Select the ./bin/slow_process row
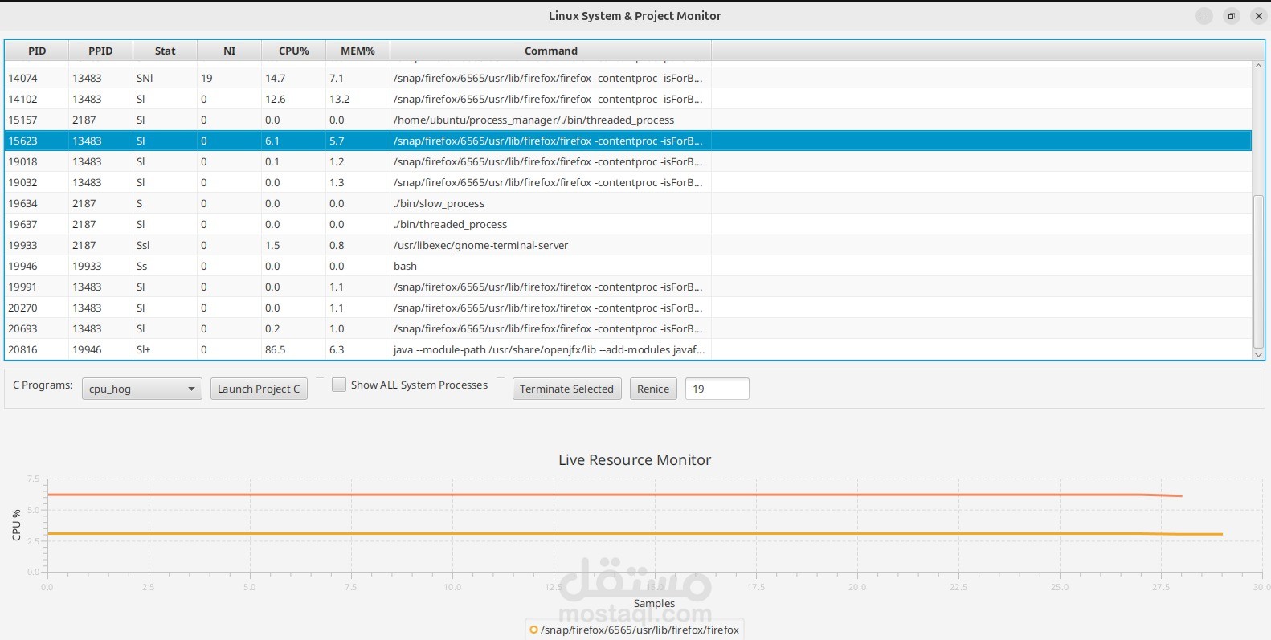The image size is (1271, 640). point(628,203)
